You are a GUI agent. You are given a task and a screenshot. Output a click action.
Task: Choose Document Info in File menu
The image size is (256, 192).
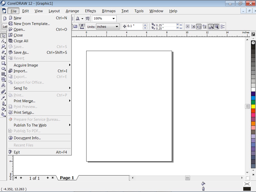(39, 138)
